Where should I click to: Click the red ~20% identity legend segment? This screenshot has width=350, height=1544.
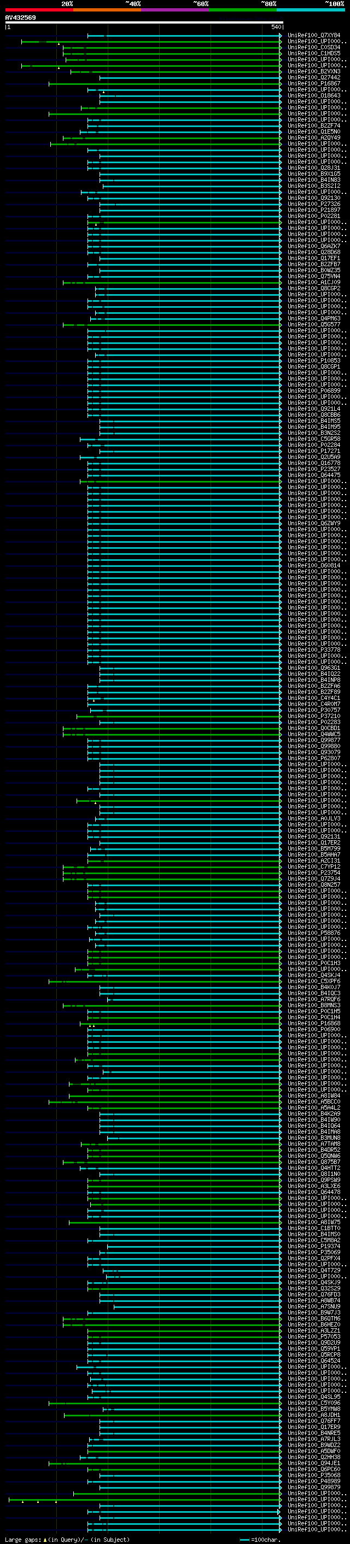pos(39,10)
